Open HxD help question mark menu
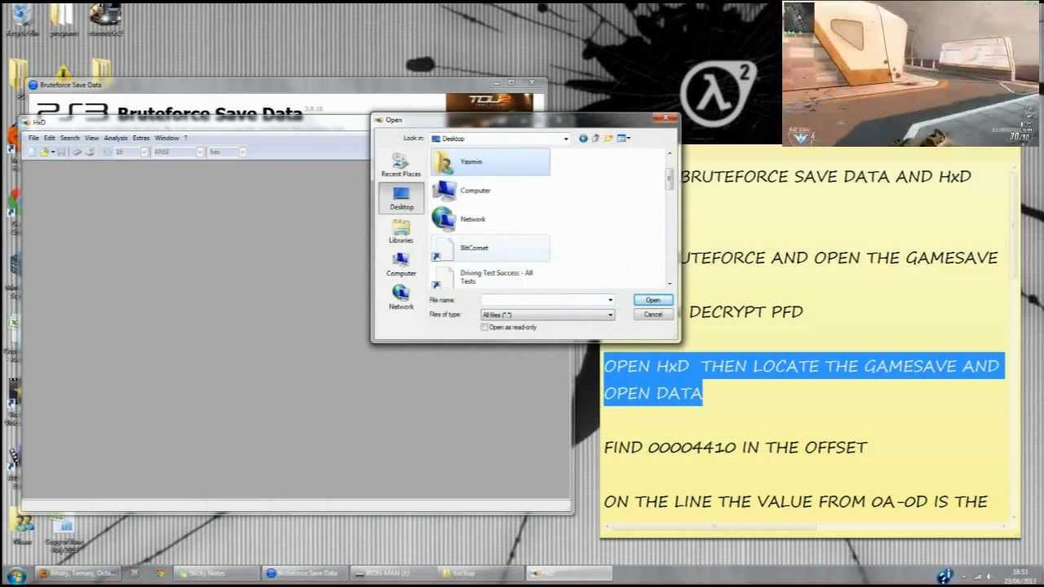 (x=185, y=138)
